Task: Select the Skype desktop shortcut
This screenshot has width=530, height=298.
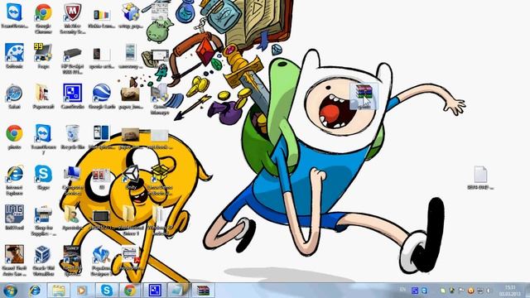Action: (43, 174)
